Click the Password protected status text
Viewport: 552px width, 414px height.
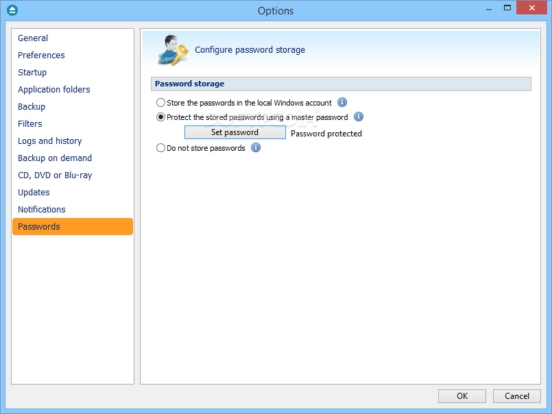(326, 134)
